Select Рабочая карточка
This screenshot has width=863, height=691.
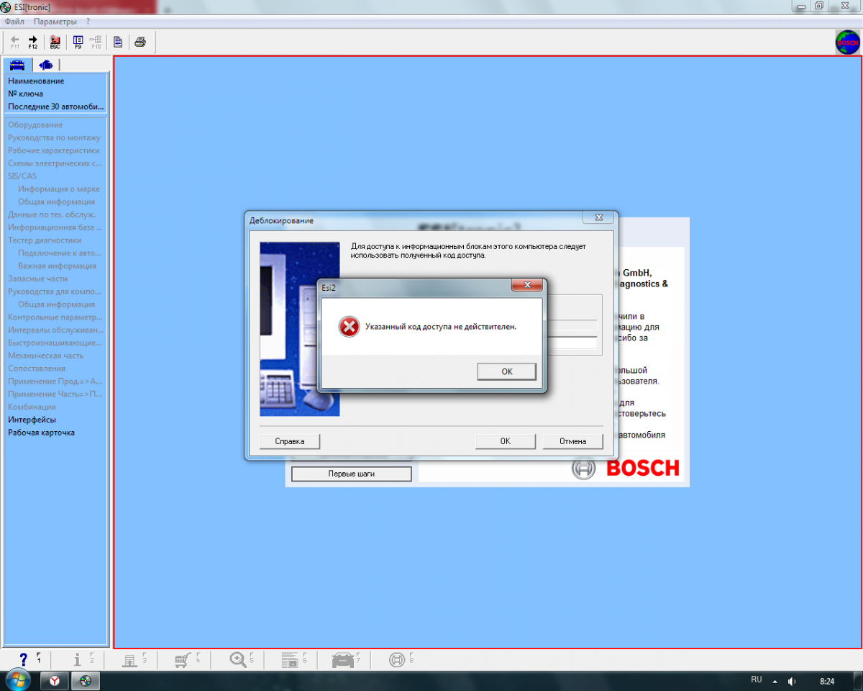pyautogui.click(x=41, y=433)
